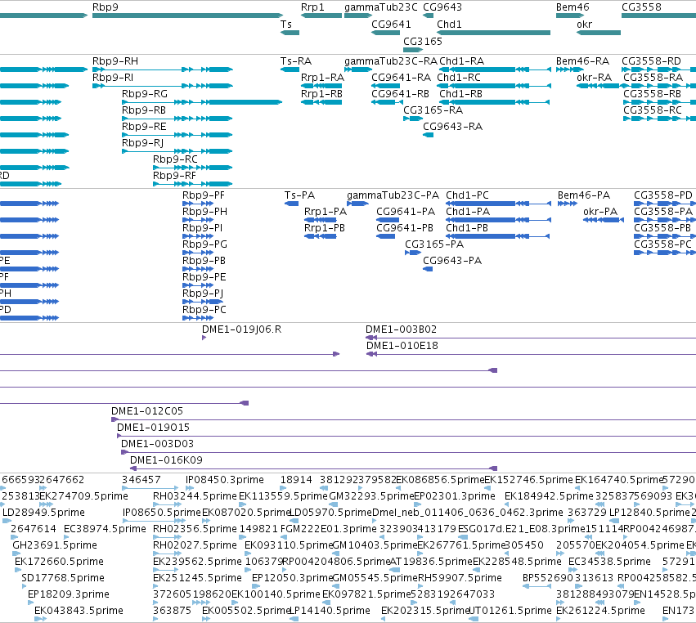Select the CG3165-RA transcript label
Image resolution: width=696 pixels, height=623 pixels.
pos(433,110)
